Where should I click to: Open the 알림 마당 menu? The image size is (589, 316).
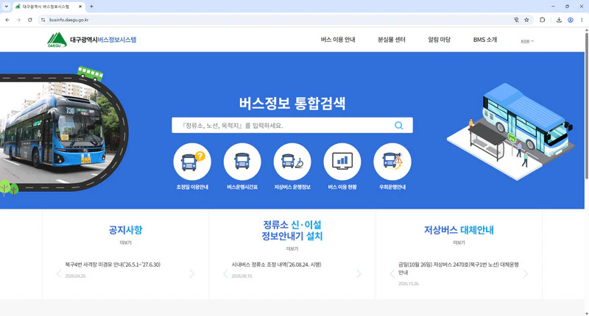[x=439, y=40]
